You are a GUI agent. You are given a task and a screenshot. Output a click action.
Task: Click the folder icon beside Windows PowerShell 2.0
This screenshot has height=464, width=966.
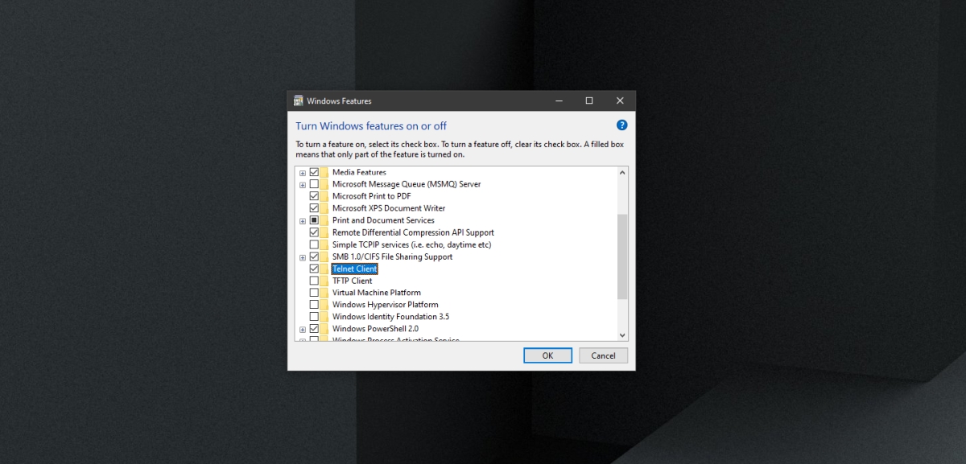(325, 328)
